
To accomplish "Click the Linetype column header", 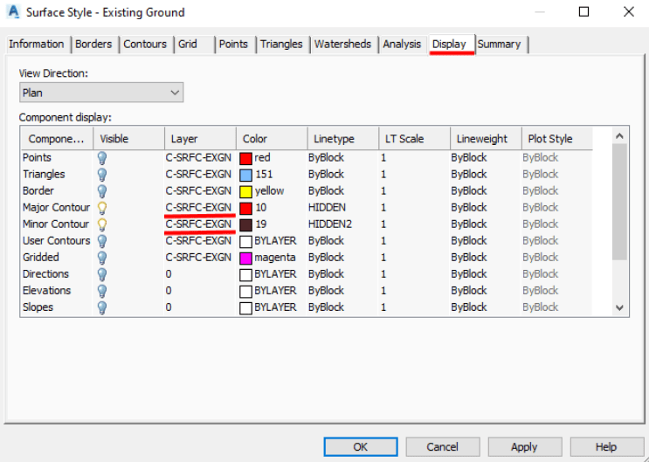I will click(343, 139).
